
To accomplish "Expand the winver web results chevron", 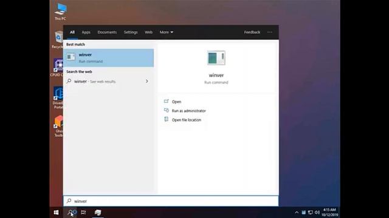I will [147, 81].
